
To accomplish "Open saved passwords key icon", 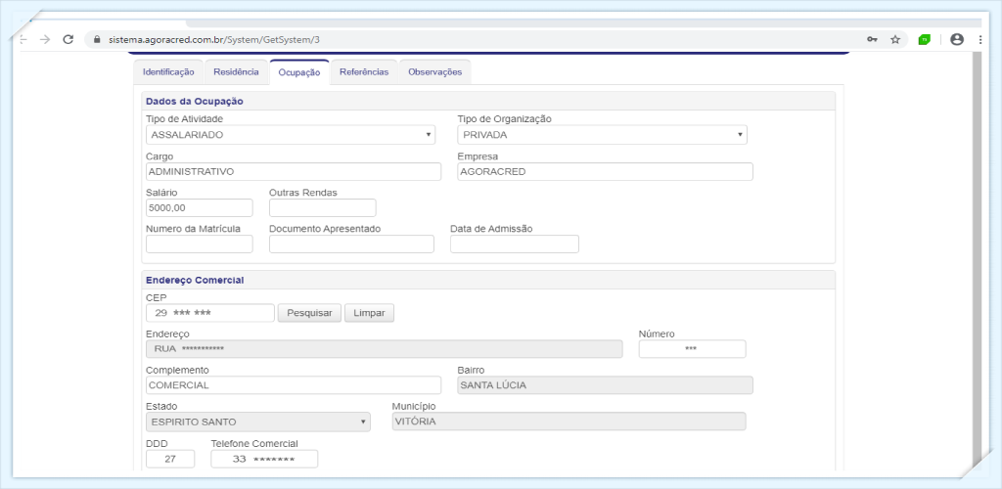I will coord(872,39).
